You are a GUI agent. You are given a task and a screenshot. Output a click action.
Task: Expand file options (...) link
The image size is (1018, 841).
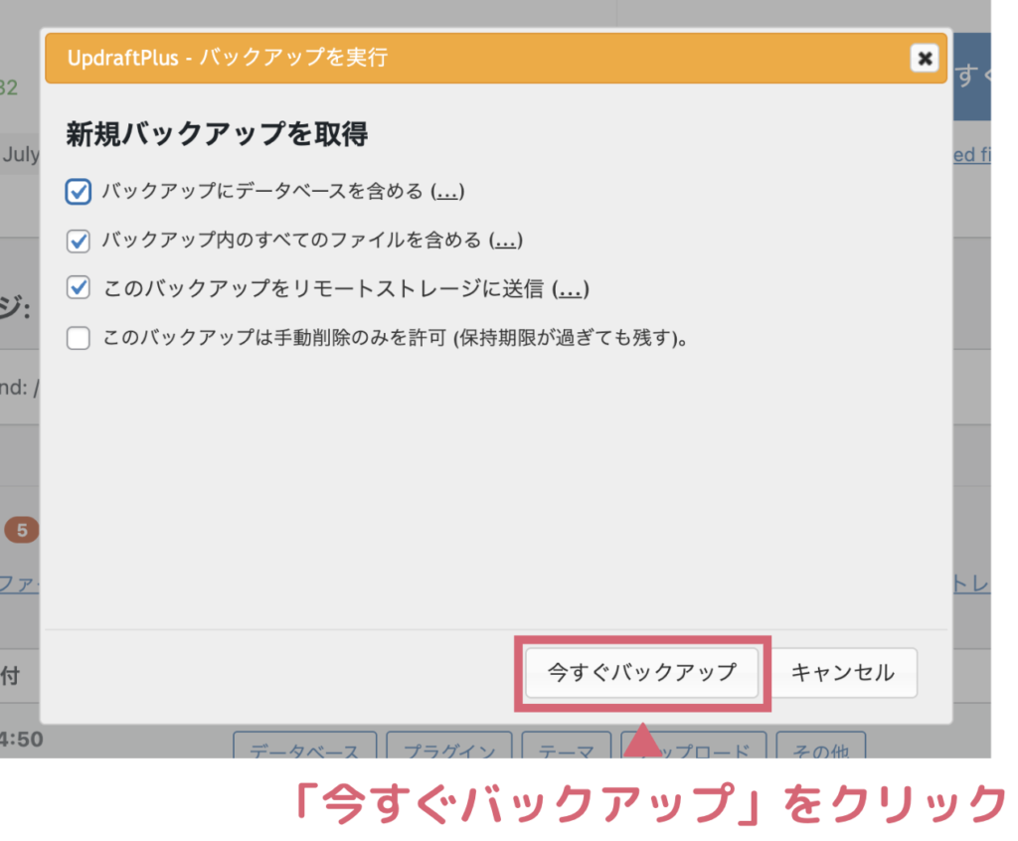(506, 241)
